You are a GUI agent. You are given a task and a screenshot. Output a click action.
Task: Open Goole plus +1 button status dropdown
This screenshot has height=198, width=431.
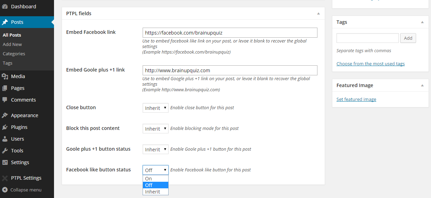pyautogui.click(x=155, y=149)
